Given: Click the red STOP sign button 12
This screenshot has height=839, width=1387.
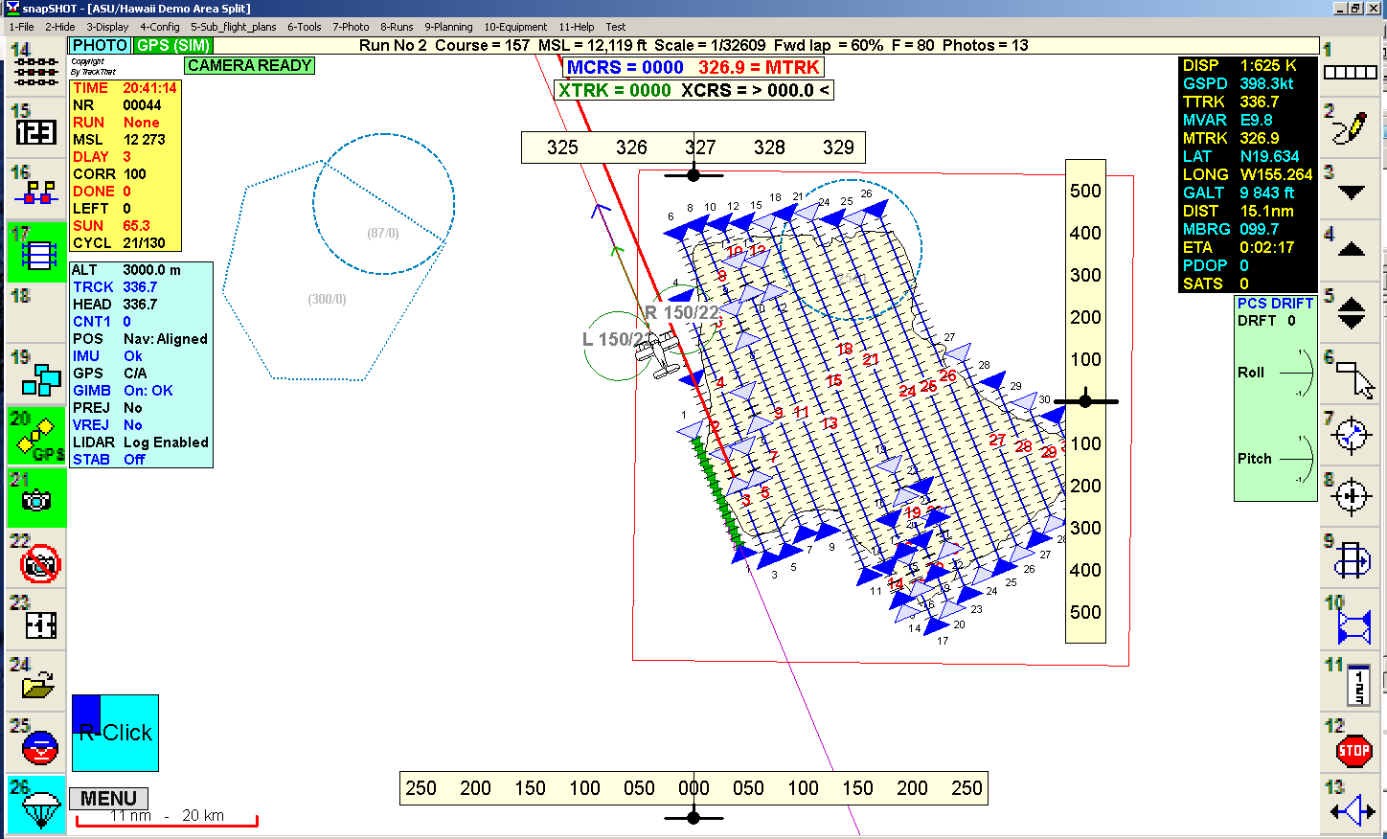Looking at the screenshot, I should pos(1350,743).
